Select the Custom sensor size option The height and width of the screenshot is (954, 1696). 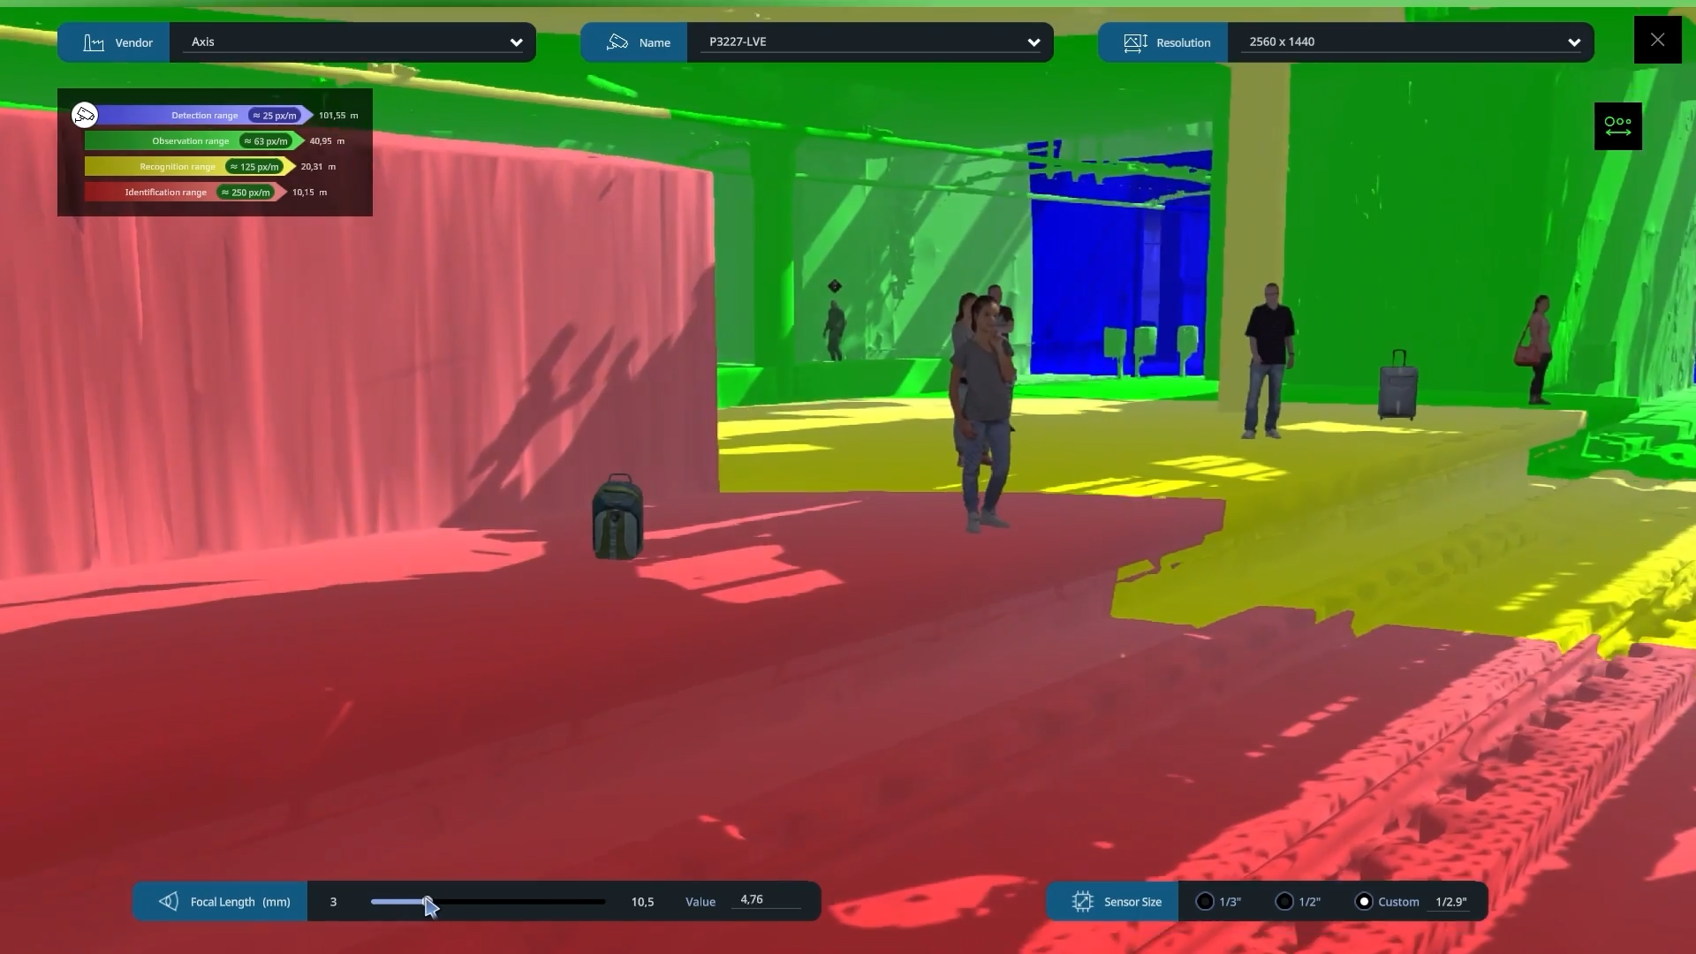click(1364, 901)
